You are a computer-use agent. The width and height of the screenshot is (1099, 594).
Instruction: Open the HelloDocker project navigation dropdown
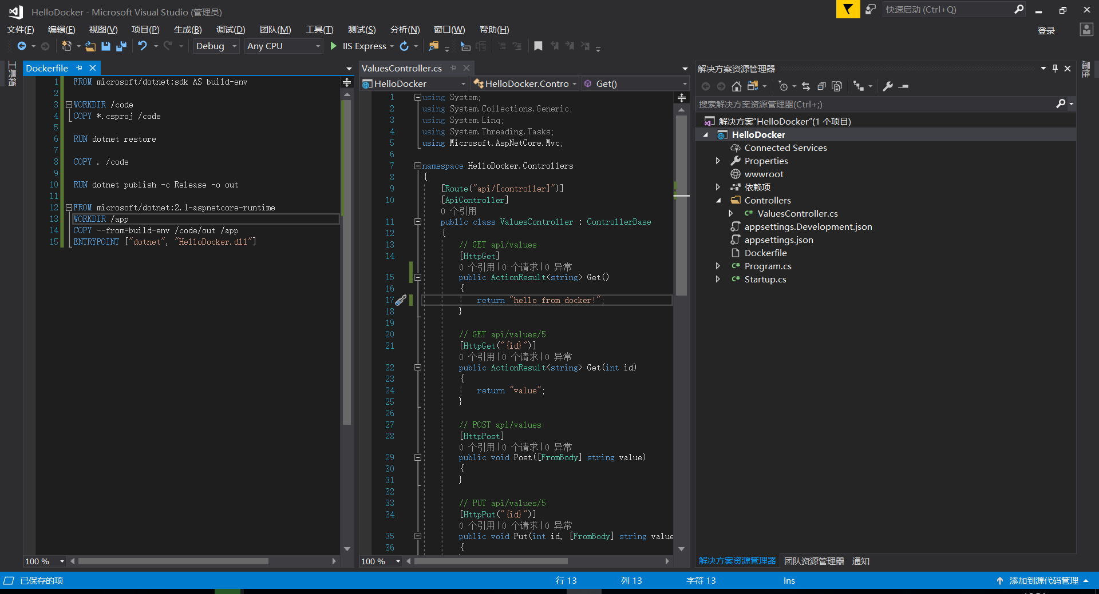pos(415,83)
